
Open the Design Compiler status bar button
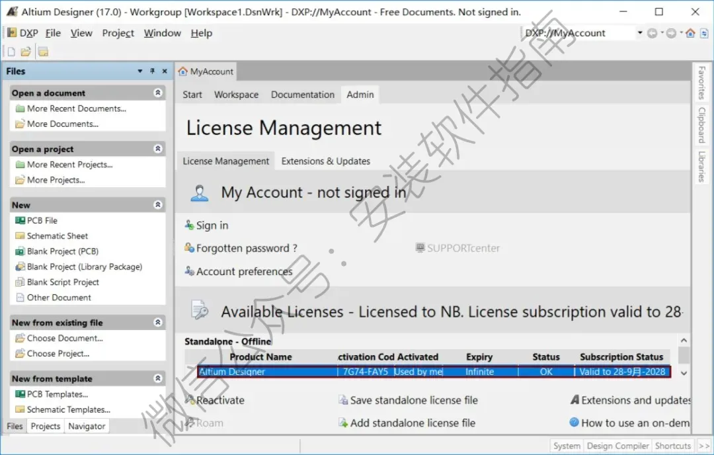[617, 446]
